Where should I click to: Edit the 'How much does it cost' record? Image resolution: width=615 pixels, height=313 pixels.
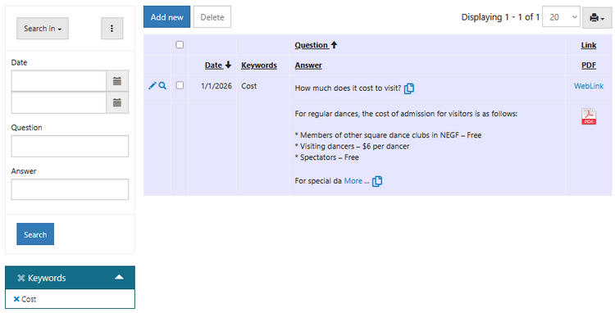click(153, 86)
